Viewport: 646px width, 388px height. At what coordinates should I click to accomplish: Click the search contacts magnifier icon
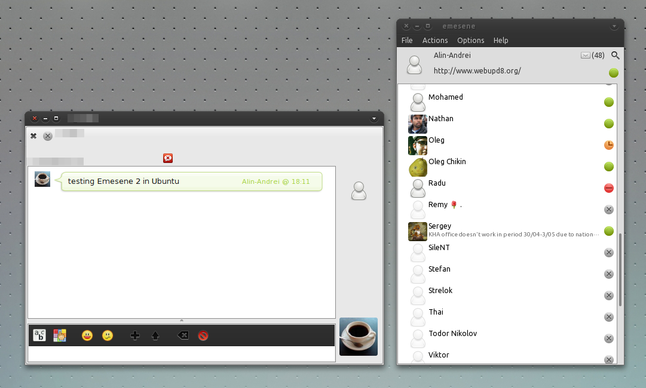click(x=615, y=55)
